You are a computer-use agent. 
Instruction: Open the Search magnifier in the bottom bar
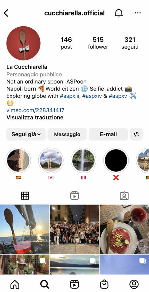[x=45, y=284]
